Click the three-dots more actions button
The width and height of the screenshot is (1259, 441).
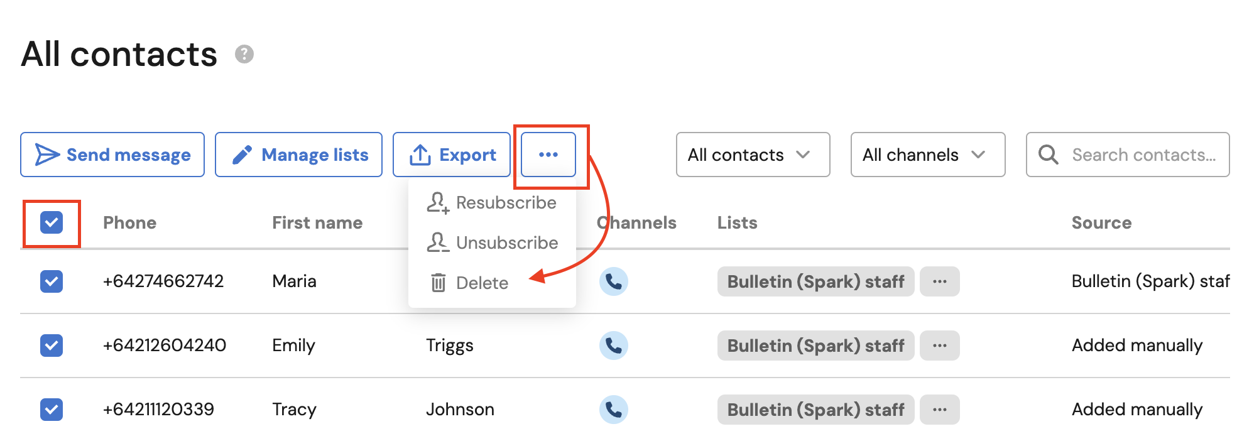[548, 155]
